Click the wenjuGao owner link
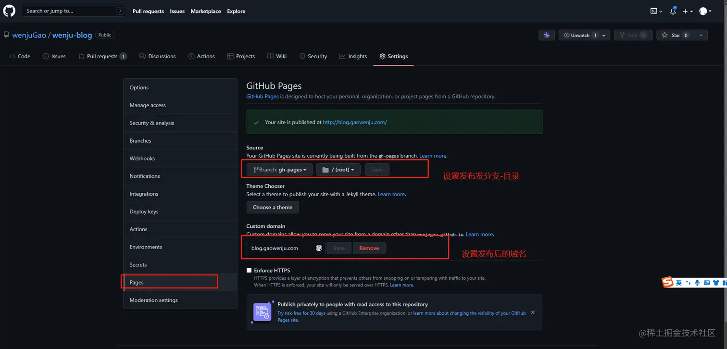 tap(29, 35)
